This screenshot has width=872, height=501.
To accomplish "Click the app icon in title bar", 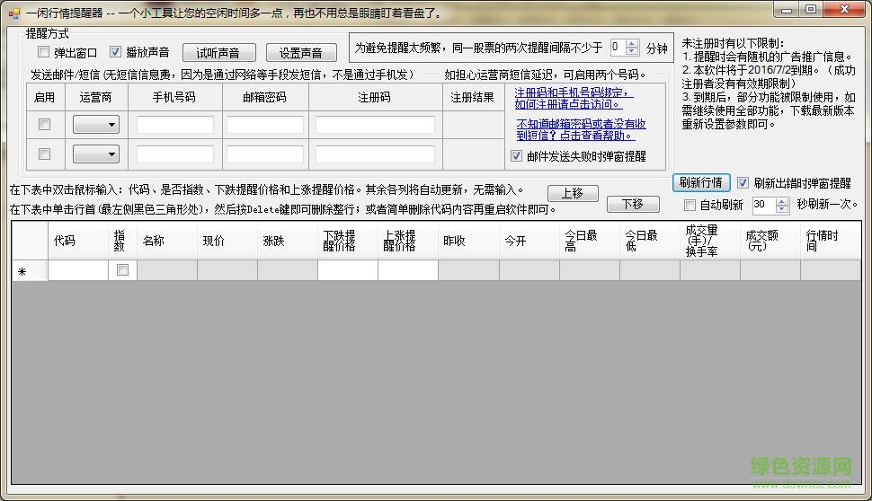I will click(13, 12).
